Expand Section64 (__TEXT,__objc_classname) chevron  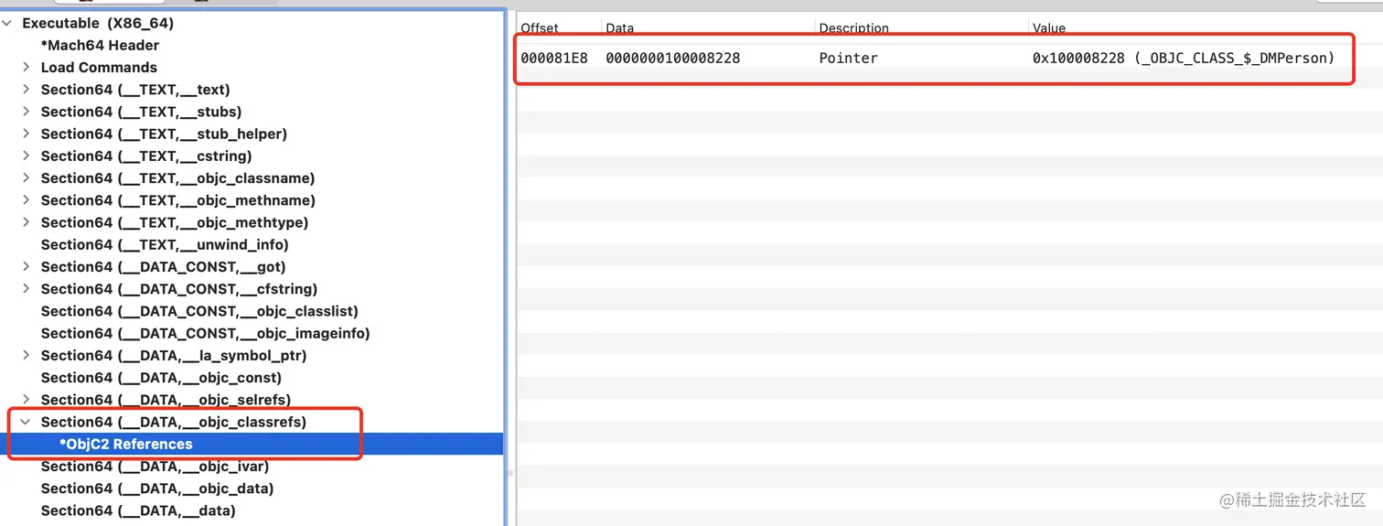pyautogui.click(x=27, y=178)
